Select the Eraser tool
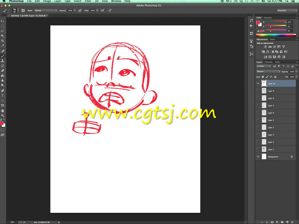 (3, 71)
